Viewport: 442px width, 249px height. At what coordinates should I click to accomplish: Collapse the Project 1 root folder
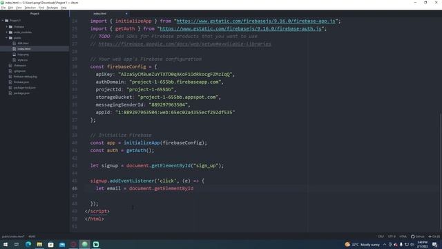tap(3, 21)
